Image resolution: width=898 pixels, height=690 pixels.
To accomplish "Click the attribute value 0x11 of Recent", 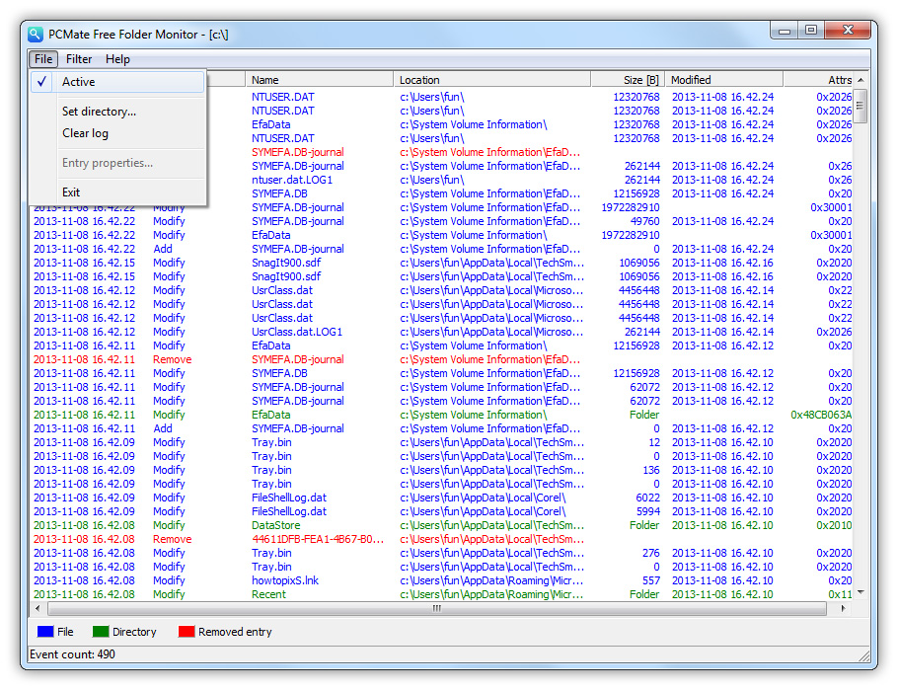I will pos(840,594).
